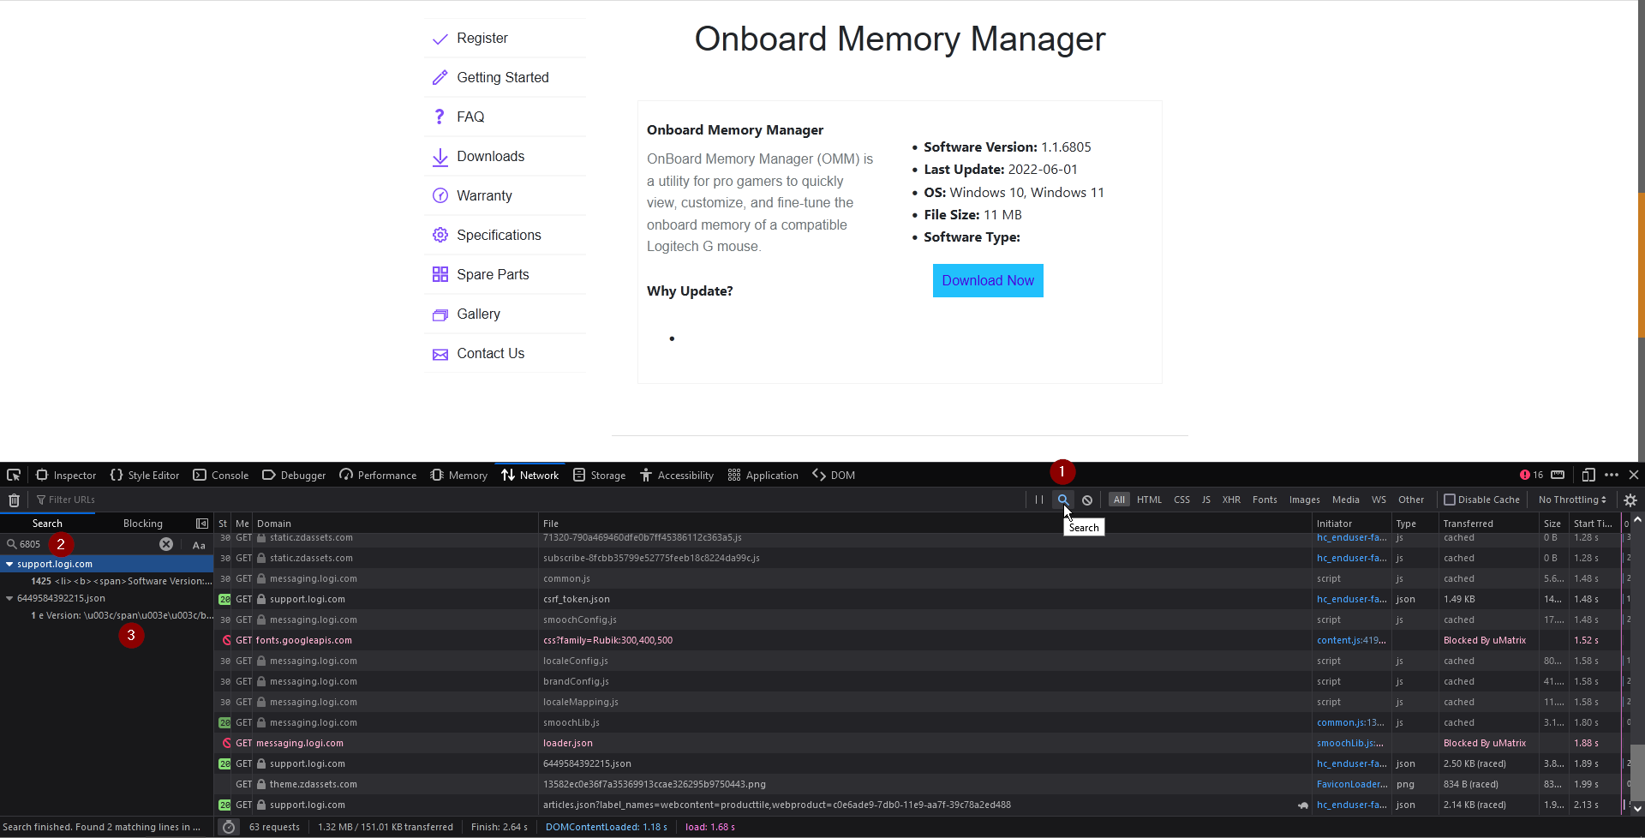
Task: Open request blocking with the block icon
Action: (x=1087, y=500)
